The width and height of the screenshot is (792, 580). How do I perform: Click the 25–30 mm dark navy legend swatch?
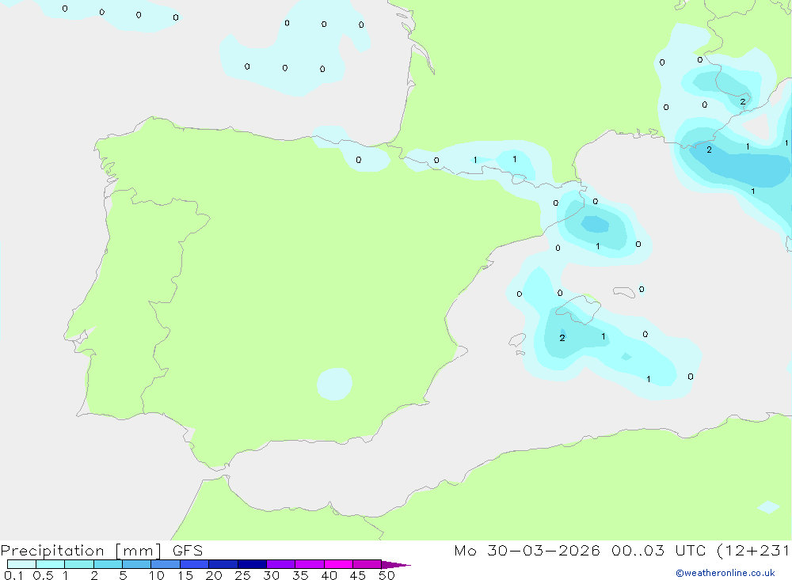pos(252,564)
